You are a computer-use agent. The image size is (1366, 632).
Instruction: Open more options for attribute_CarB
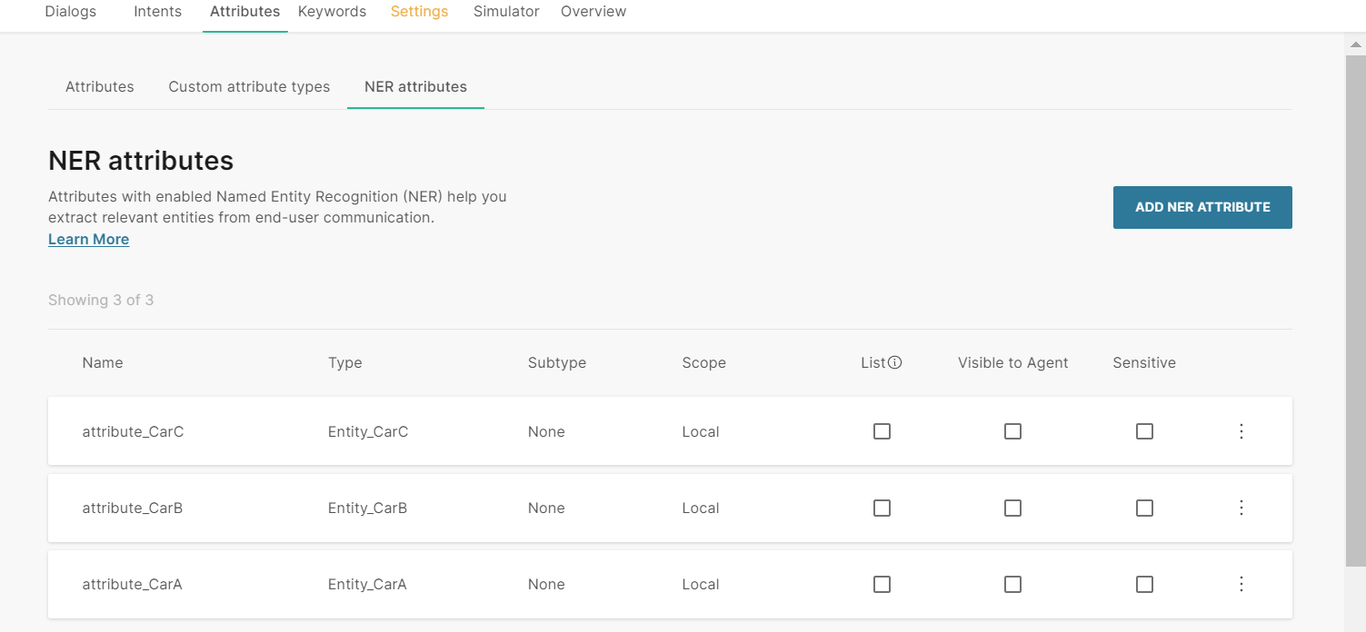click(1241, 508)
